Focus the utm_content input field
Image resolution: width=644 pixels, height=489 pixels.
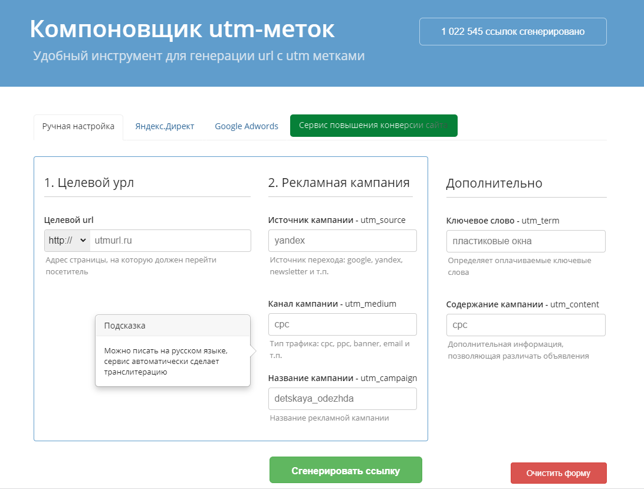(x=525, y=325)
